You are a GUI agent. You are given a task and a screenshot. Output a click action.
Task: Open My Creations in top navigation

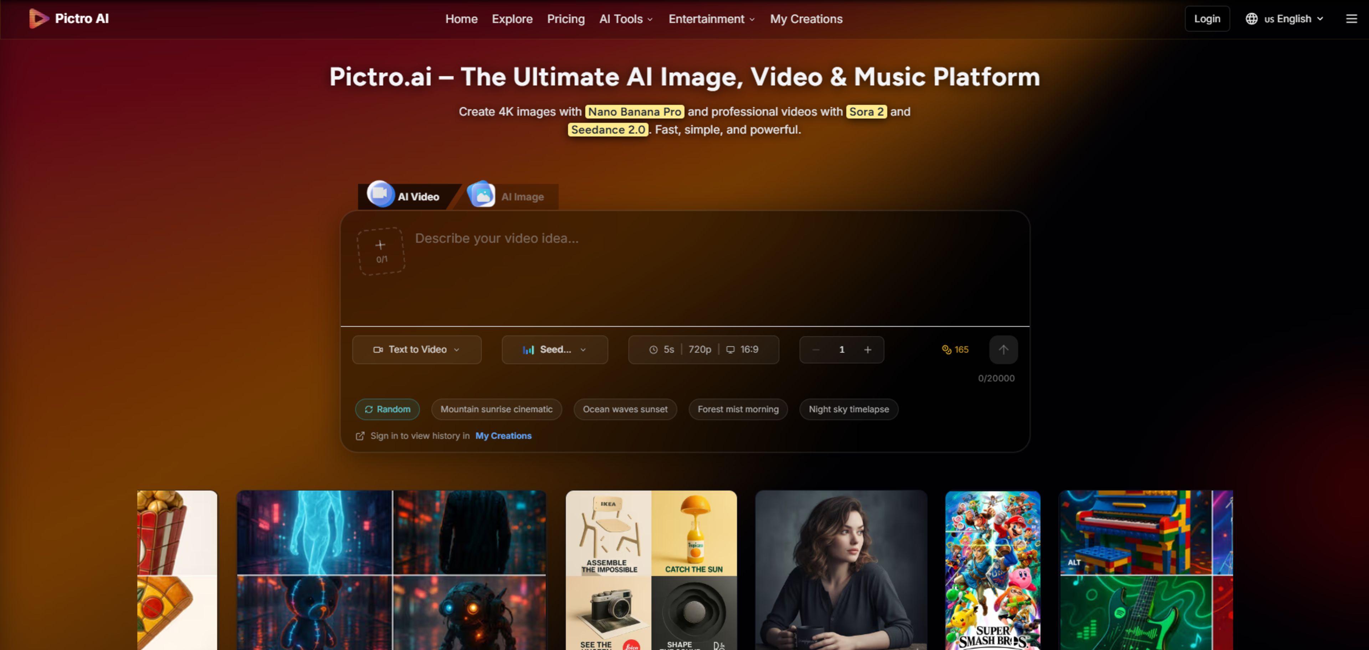(806, 19)
